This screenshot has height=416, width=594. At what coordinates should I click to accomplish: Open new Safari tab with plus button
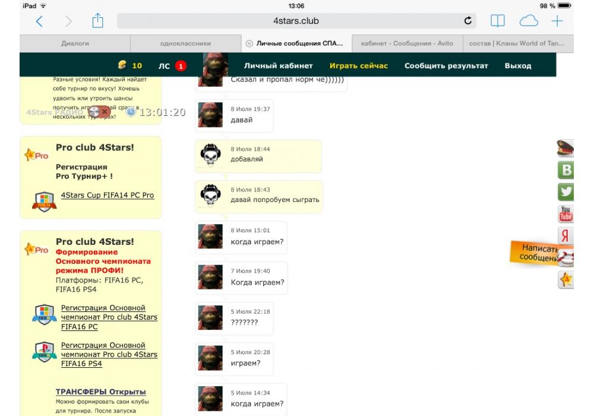[x=557, y=21]
